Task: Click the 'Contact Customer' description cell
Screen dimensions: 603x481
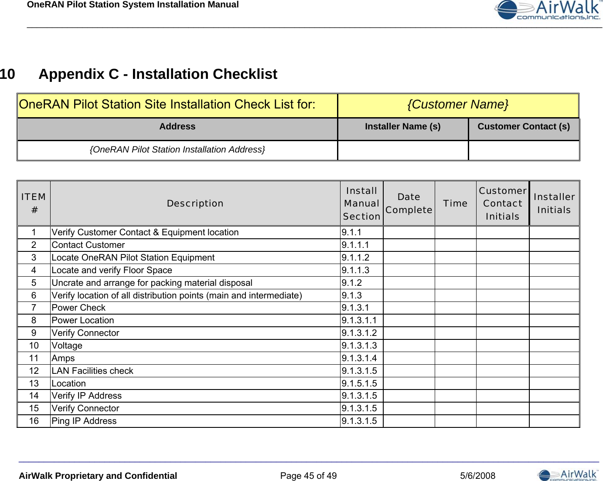Action: 195,245
